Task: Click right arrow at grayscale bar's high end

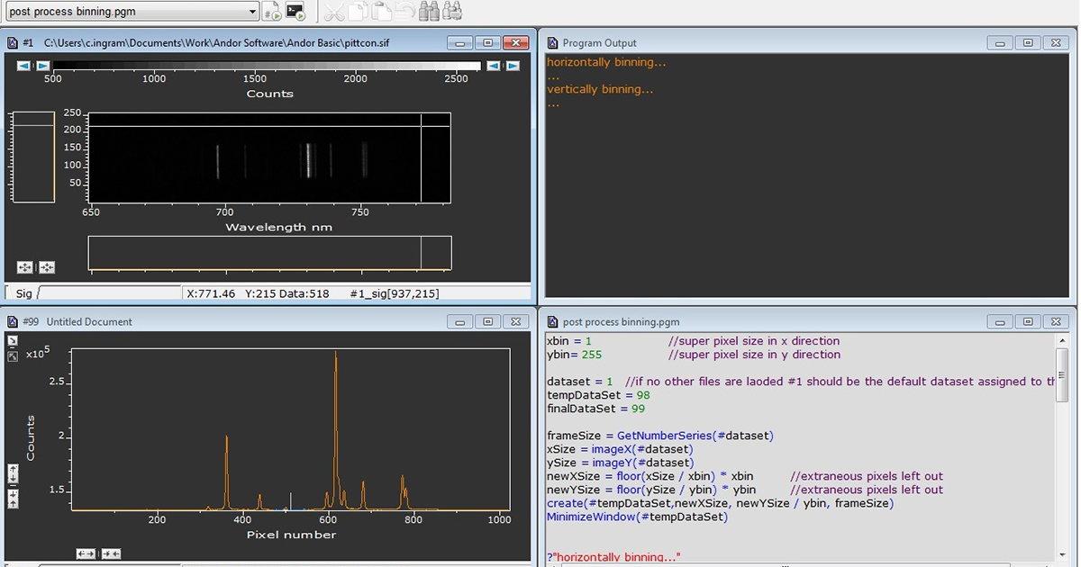Action: pyautogui.click(x=513, y=66)
